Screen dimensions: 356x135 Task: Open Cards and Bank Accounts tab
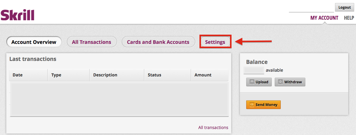click(158, 42)
